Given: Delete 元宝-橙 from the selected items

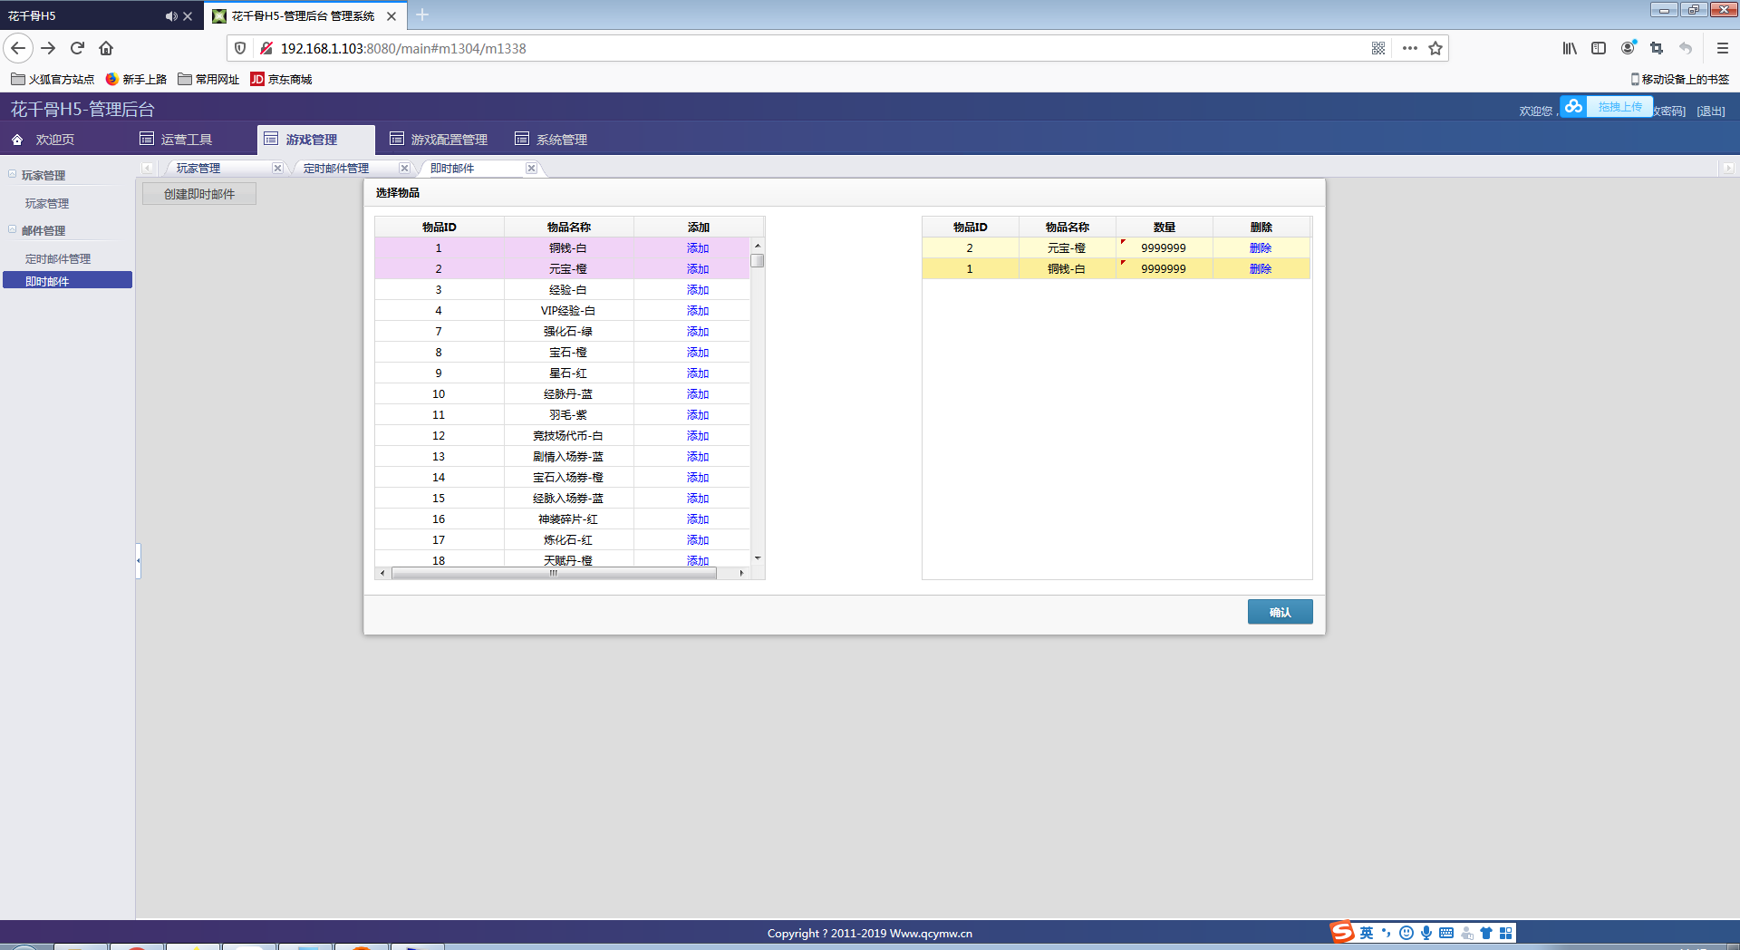Looking at the screenshot, I should [1260, 248].
